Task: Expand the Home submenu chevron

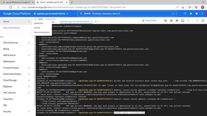Action: 29,22
